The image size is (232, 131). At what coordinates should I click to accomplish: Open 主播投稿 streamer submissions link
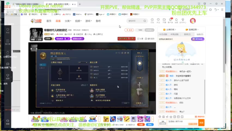(x=170, y=30)
